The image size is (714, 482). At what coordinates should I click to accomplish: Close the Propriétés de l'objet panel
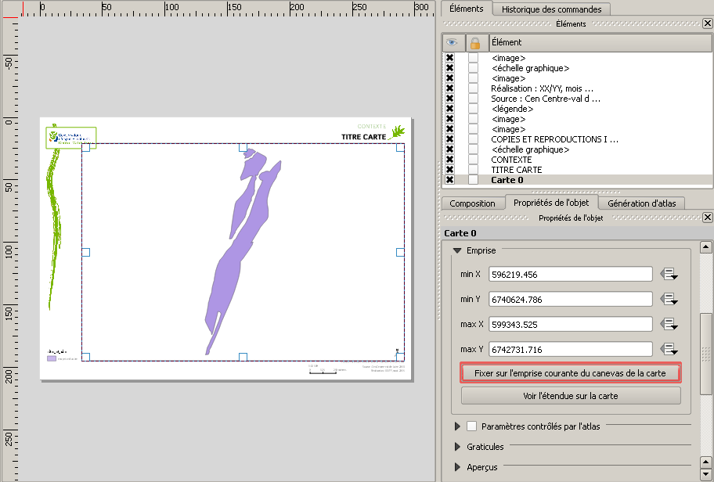point(707,218)
